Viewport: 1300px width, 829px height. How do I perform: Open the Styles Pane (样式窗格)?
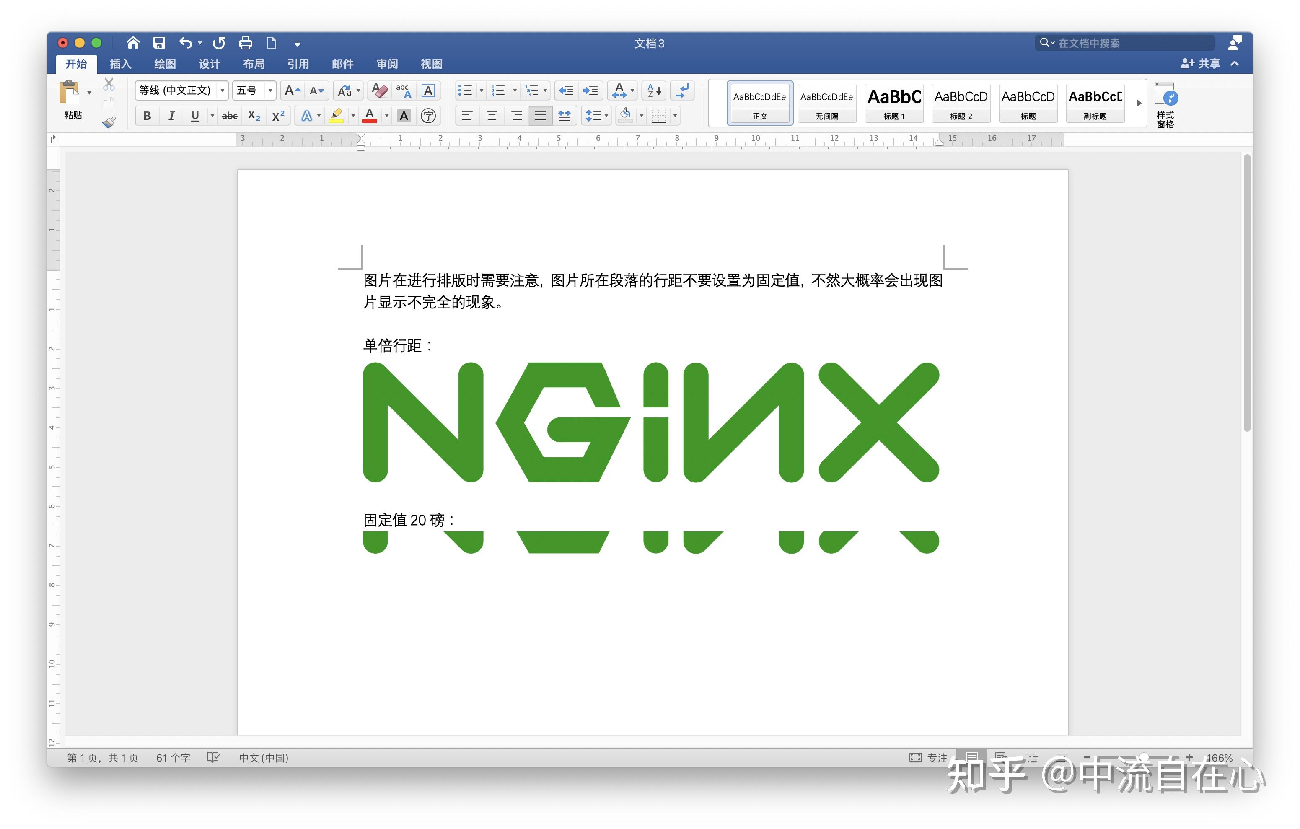coord(1165,105)
